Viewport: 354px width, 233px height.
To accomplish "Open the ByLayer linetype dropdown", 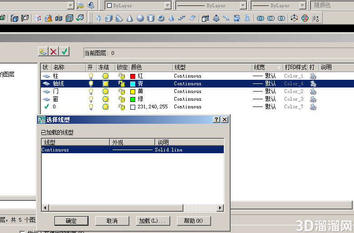I will tap(211, 5).
